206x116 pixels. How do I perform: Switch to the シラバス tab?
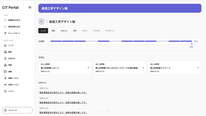tap(96, 30)
